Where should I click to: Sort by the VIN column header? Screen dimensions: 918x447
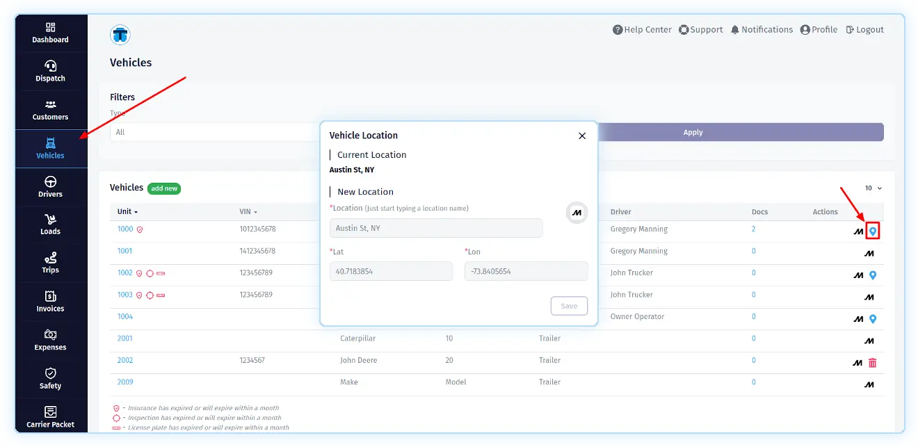pyautogui.click(x=248, y=211)
